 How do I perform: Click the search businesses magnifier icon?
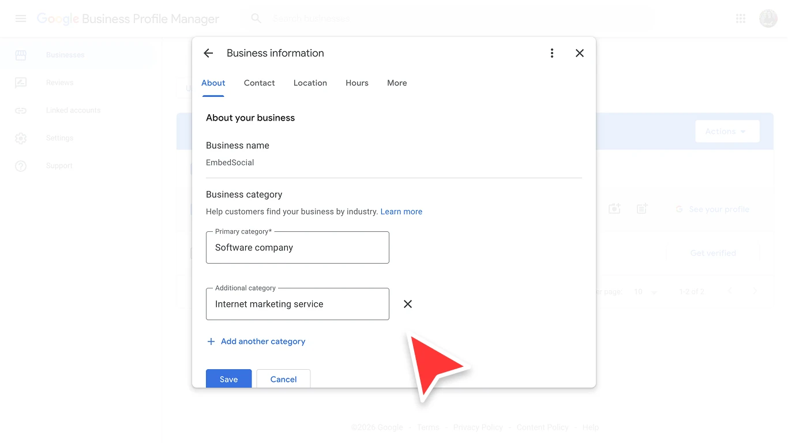[x=256, y=18]
